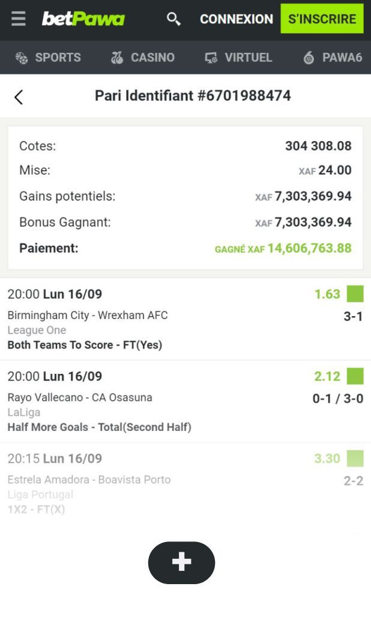Click the Pawa6 icon
The height and width of the screenshot is (619, 371).
pyautogui.click(x=309, y=58)
